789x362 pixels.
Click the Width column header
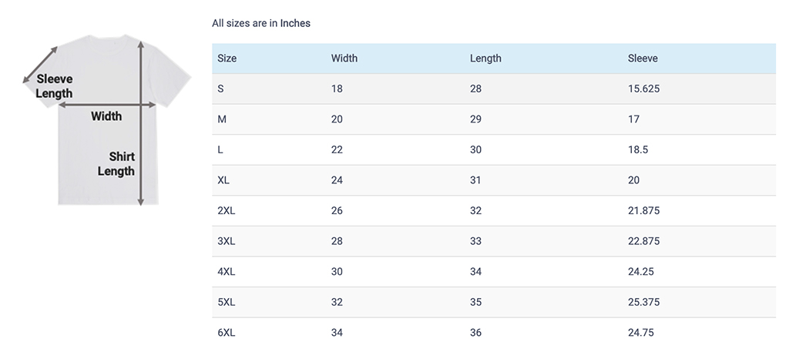344,59
